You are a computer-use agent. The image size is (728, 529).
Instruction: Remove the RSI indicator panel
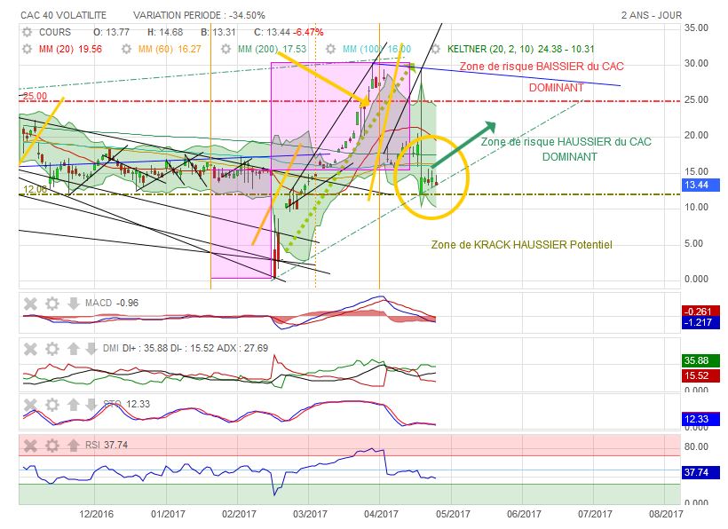pyautogui.click(x=30, y=446)
